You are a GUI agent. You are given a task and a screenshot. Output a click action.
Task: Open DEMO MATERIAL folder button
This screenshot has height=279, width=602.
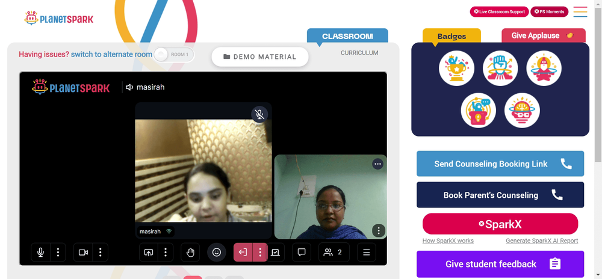pyautogui.click(x=260, y=57)
